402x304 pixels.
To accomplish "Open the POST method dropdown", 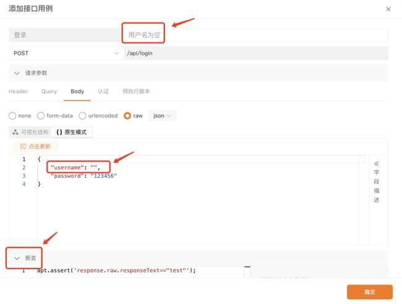I will point(65,53).
